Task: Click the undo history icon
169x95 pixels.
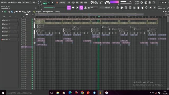Action: click(x=142, y=2)
